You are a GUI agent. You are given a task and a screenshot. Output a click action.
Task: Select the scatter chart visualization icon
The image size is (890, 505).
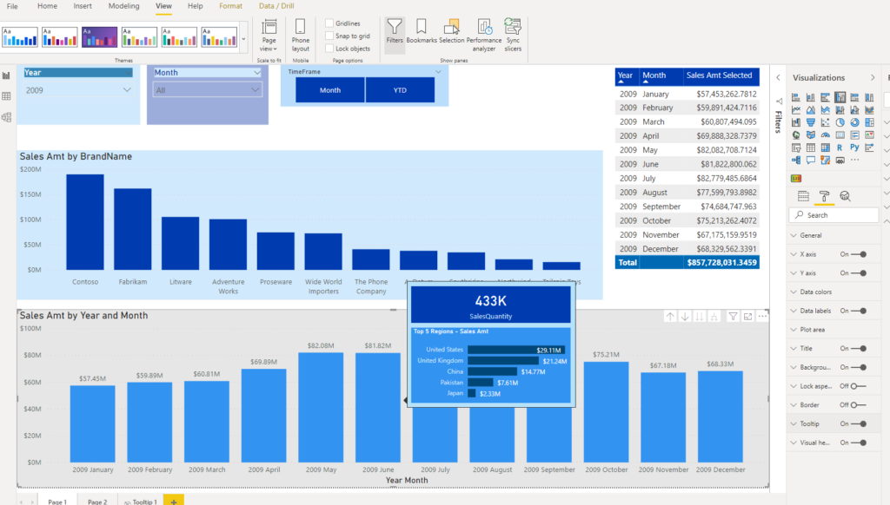tap(826, 122)
